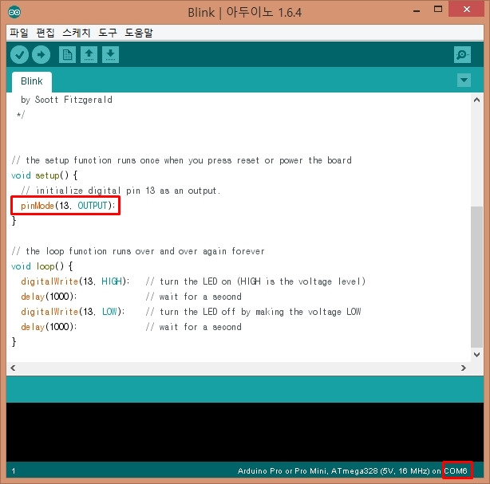This screenshot has width=490, height=484.
Task: Click the Verify checkmark button
Action: (x=19, y=55)
